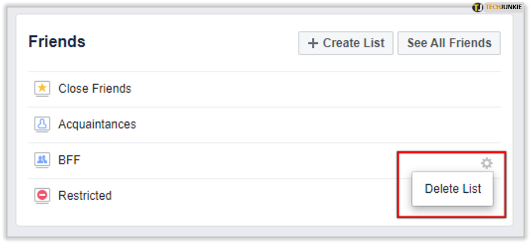531x244 pixels.
Task: Click empty area of the Acquaintances row
Action: pos(305,125)
